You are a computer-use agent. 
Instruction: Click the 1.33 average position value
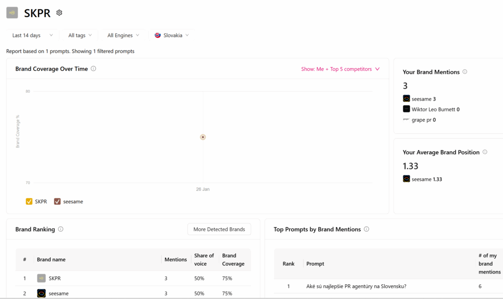[x=411, y=166]
